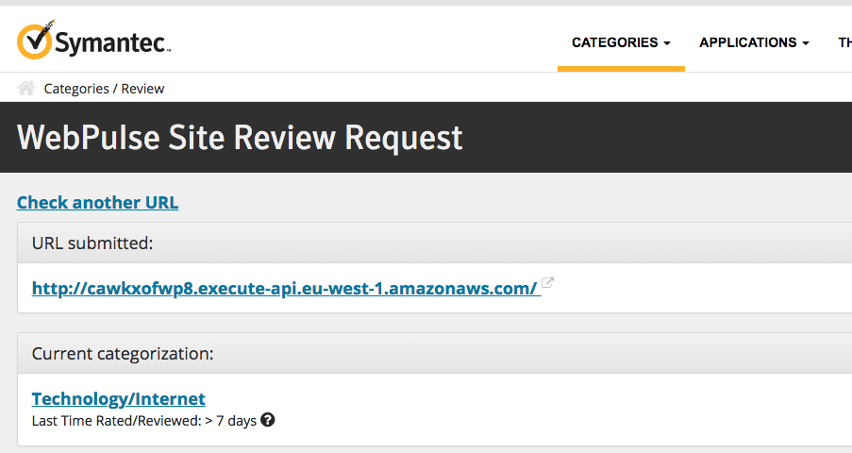Image resolution: width=852 pixels, height=453 pixels.
Task: Click the WebPulse Site Review Request heading
Action: pos(240,138)
